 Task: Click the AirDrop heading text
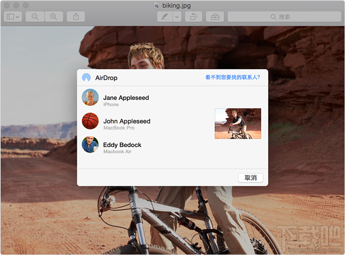click(x=106, y=78)
